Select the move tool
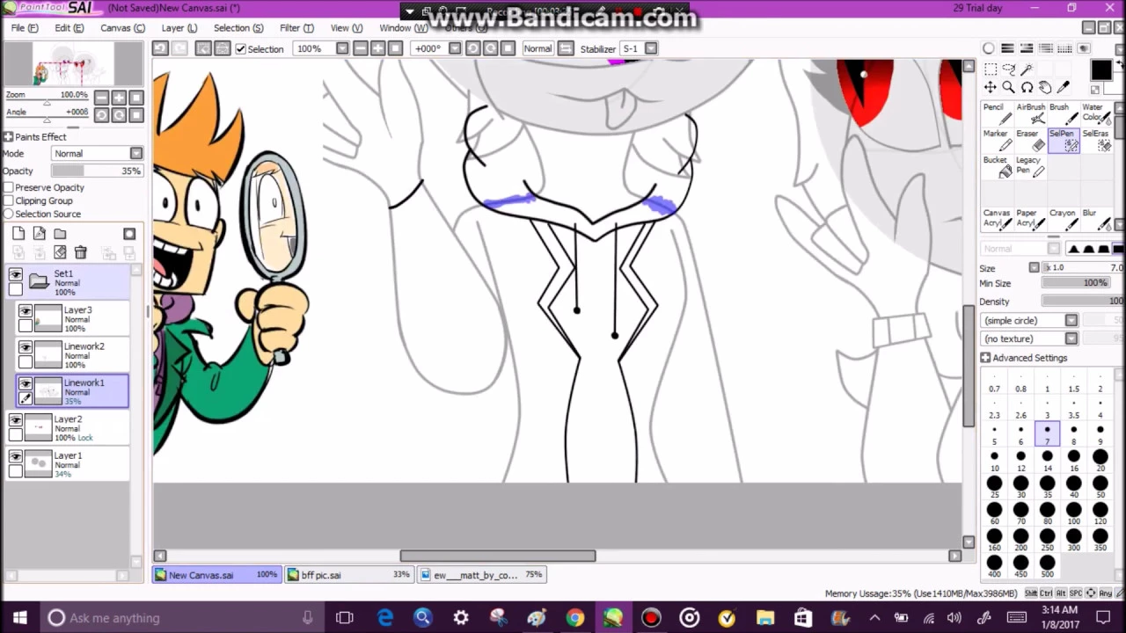 pos(991,87)
